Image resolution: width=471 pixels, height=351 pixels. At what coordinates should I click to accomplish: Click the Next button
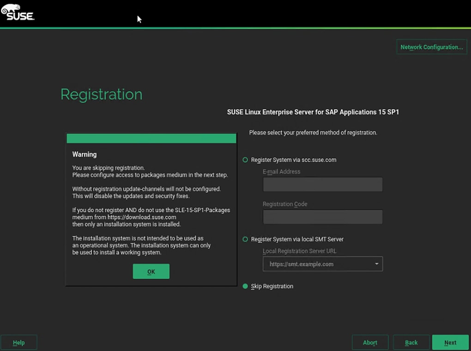click(x=450, y=342)
